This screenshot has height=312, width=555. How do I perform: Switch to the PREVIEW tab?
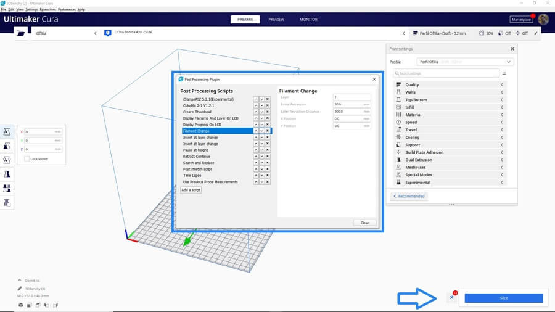276,20
